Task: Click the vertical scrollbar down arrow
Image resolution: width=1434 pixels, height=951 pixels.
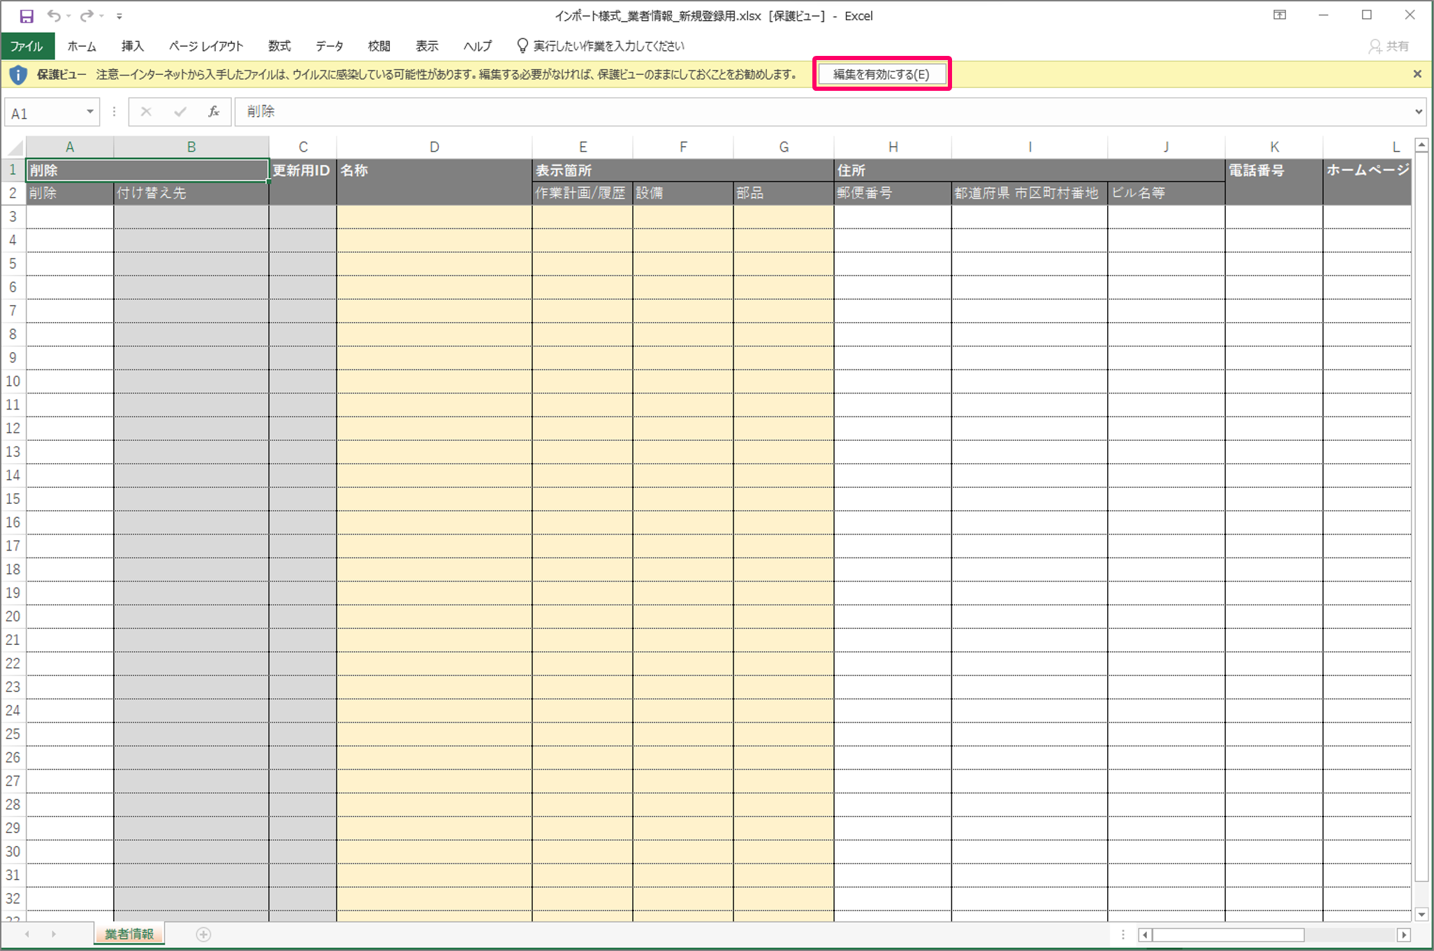Action: tap(1421, 914)
